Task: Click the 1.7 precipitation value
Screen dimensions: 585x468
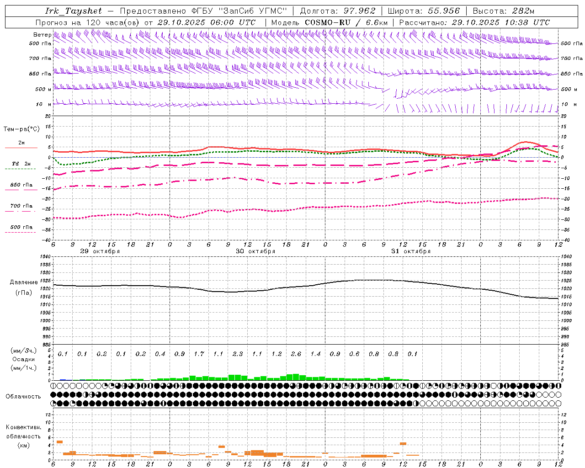Action: pyautogui.click(x=199, y=354)
